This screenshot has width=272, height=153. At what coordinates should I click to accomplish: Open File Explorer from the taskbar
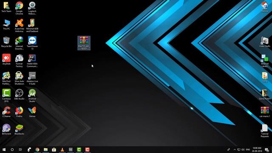pyautogui.click(x=45, y=150)
